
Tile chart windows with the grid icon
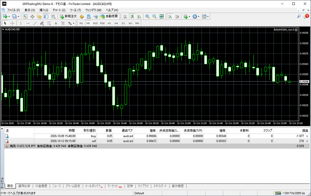pos(162,17)
